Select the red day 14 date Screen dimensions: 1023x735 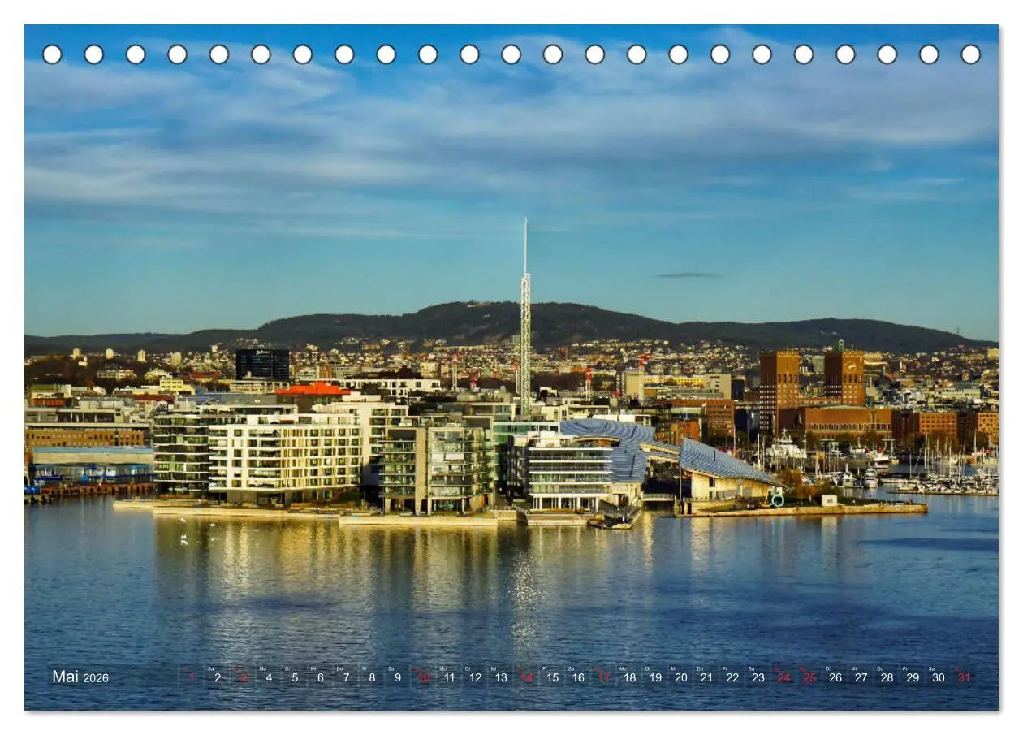pyautogui.click(x=527, y=677)
